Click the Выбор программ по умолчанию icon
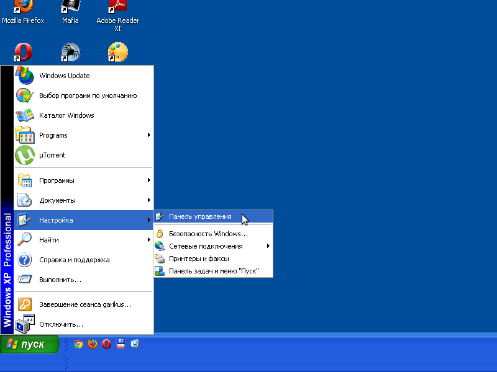Viewport: 497px width, 372px height. point(25,95)
